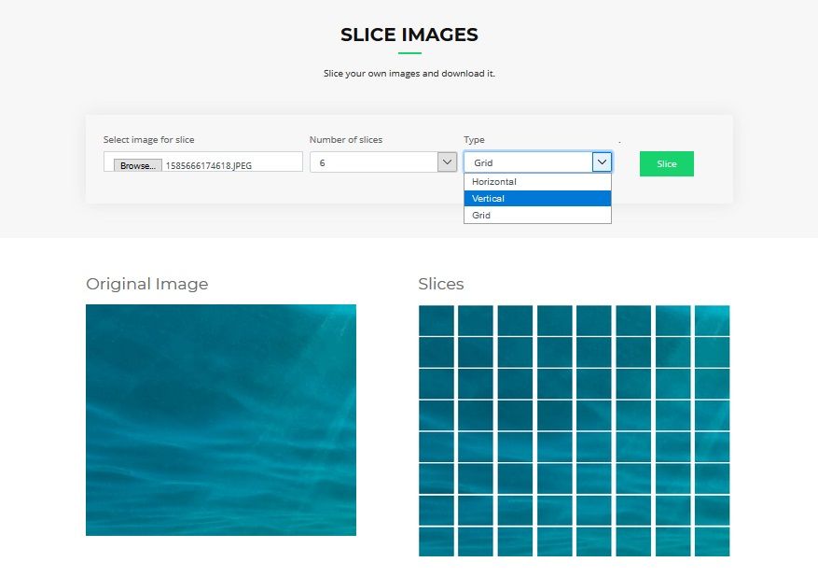The height and width of the screenshot is (576, 818).
Task: Collapse the Type dropdown via its arrow
Action: click(602, 162)
